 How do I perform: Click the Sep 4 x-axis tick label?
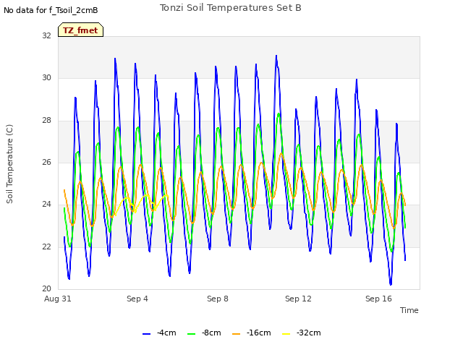tap(137, 299)
